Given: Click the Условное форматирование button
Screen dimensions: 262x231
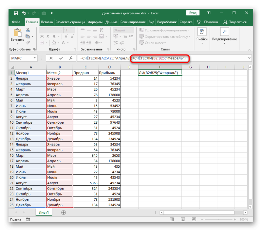Looking at the screenshot, I should [x=164, y=30].
